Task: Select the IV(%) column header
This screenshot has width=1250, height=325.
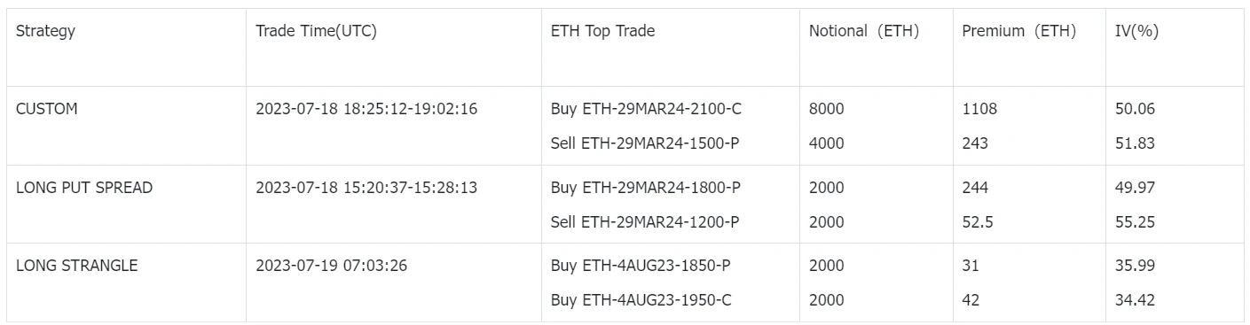Action: [x=1136, y=31]
